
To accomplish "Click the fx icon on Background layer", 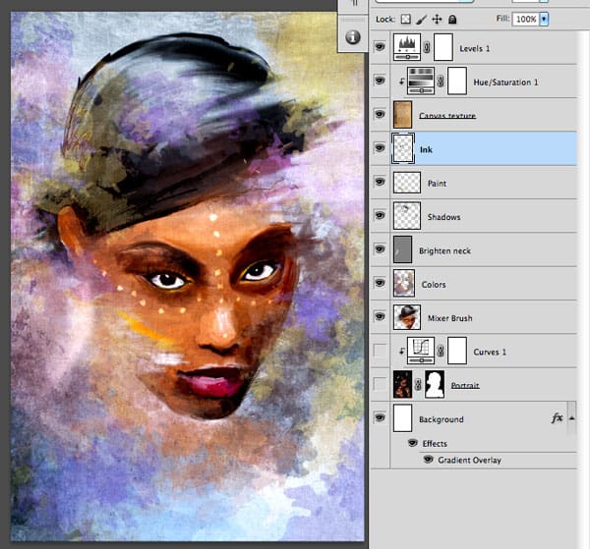I will tap(558, 418).
